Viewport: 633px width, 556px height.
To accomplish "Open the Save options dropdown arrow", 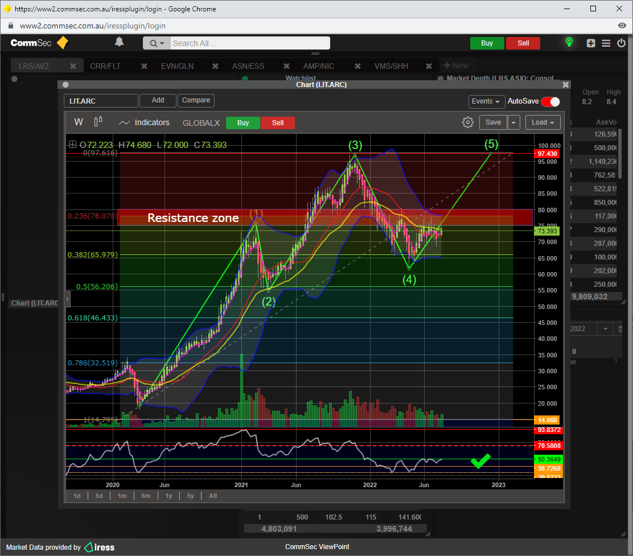I will [x=514, y=122].
